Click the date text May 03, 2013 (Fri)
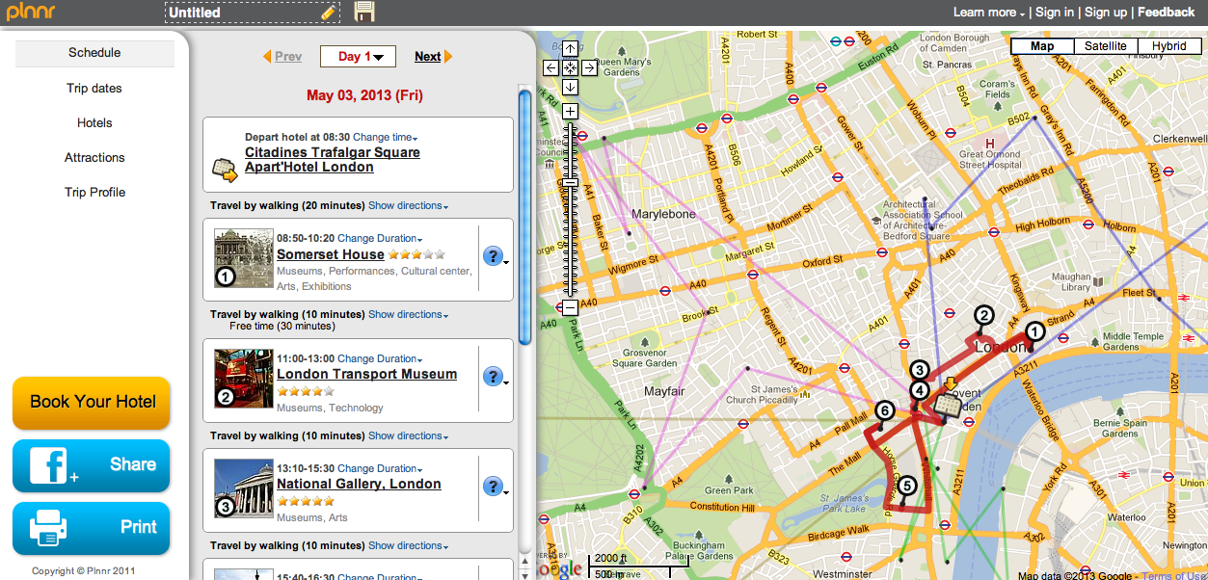The width and height of the screenshot is (1208, 580). click(x=364, y=95)
